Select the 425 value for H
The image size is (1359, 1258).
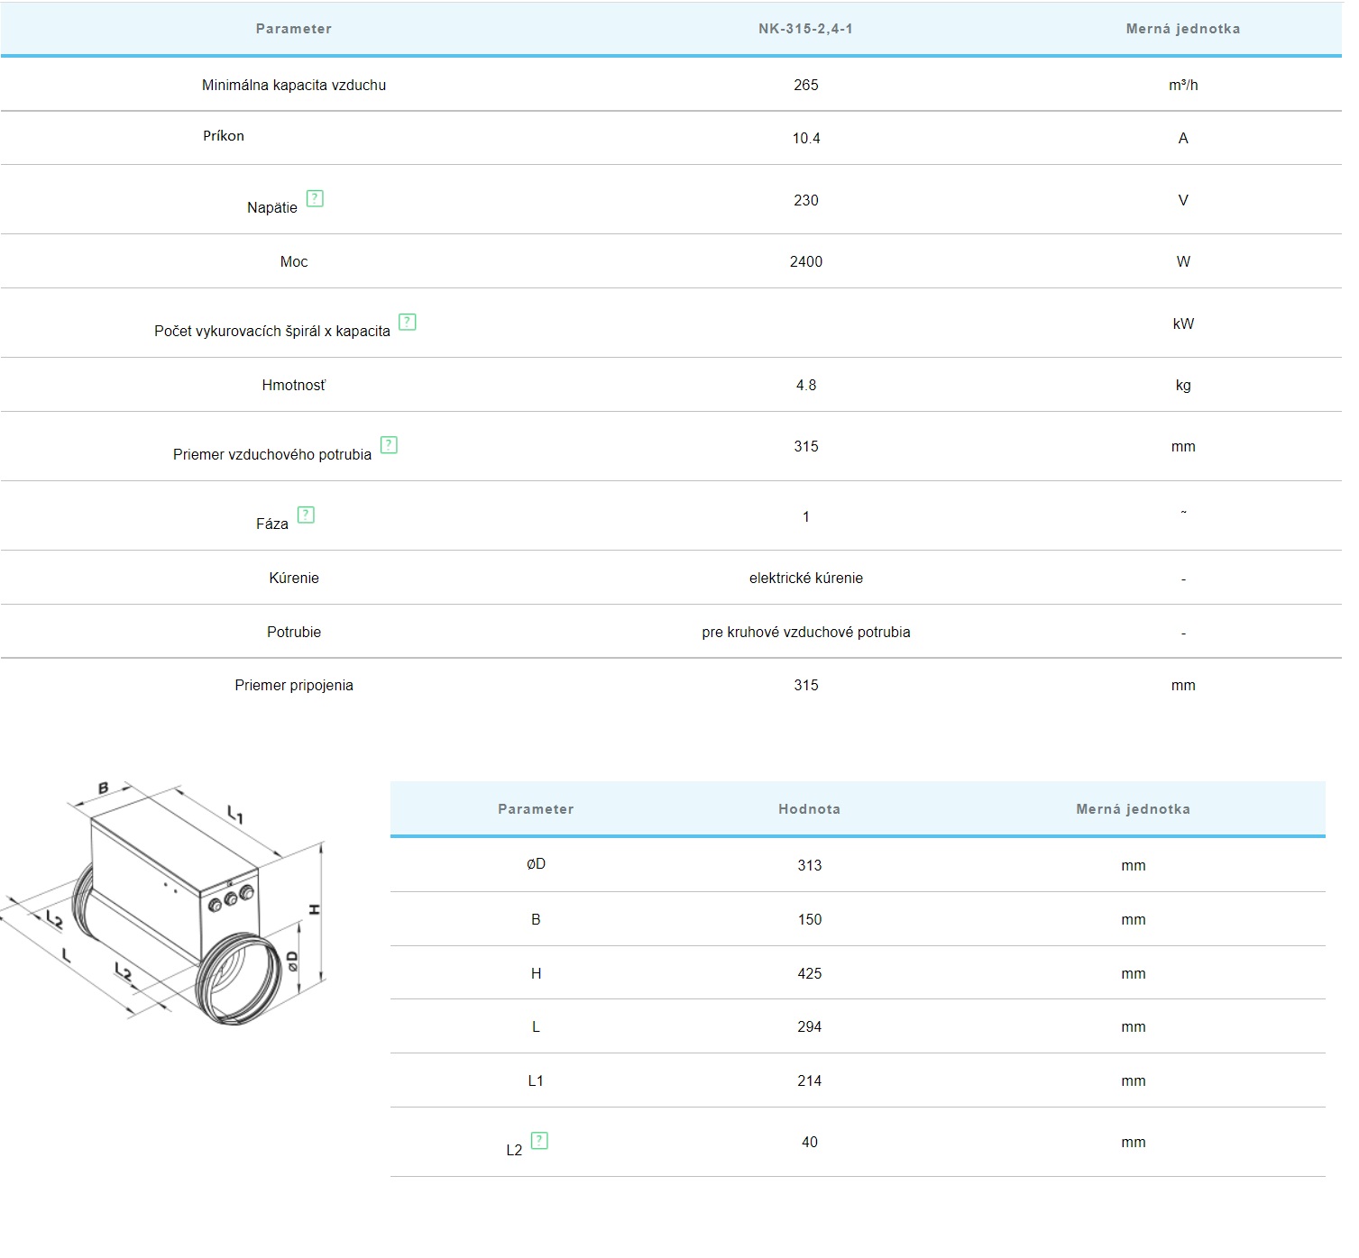point(809,973)
